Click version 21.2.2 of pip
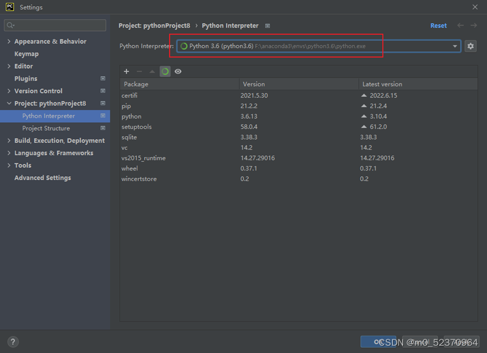The height and width of the screenshot is (353, 487). pyautogui.click(x=249, y=106)
